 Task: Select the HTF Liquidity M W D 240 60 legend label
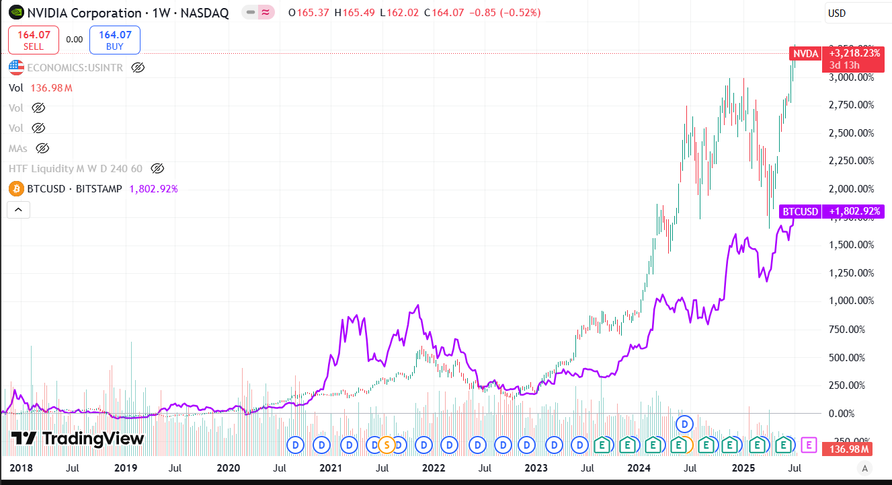point(75,168)
